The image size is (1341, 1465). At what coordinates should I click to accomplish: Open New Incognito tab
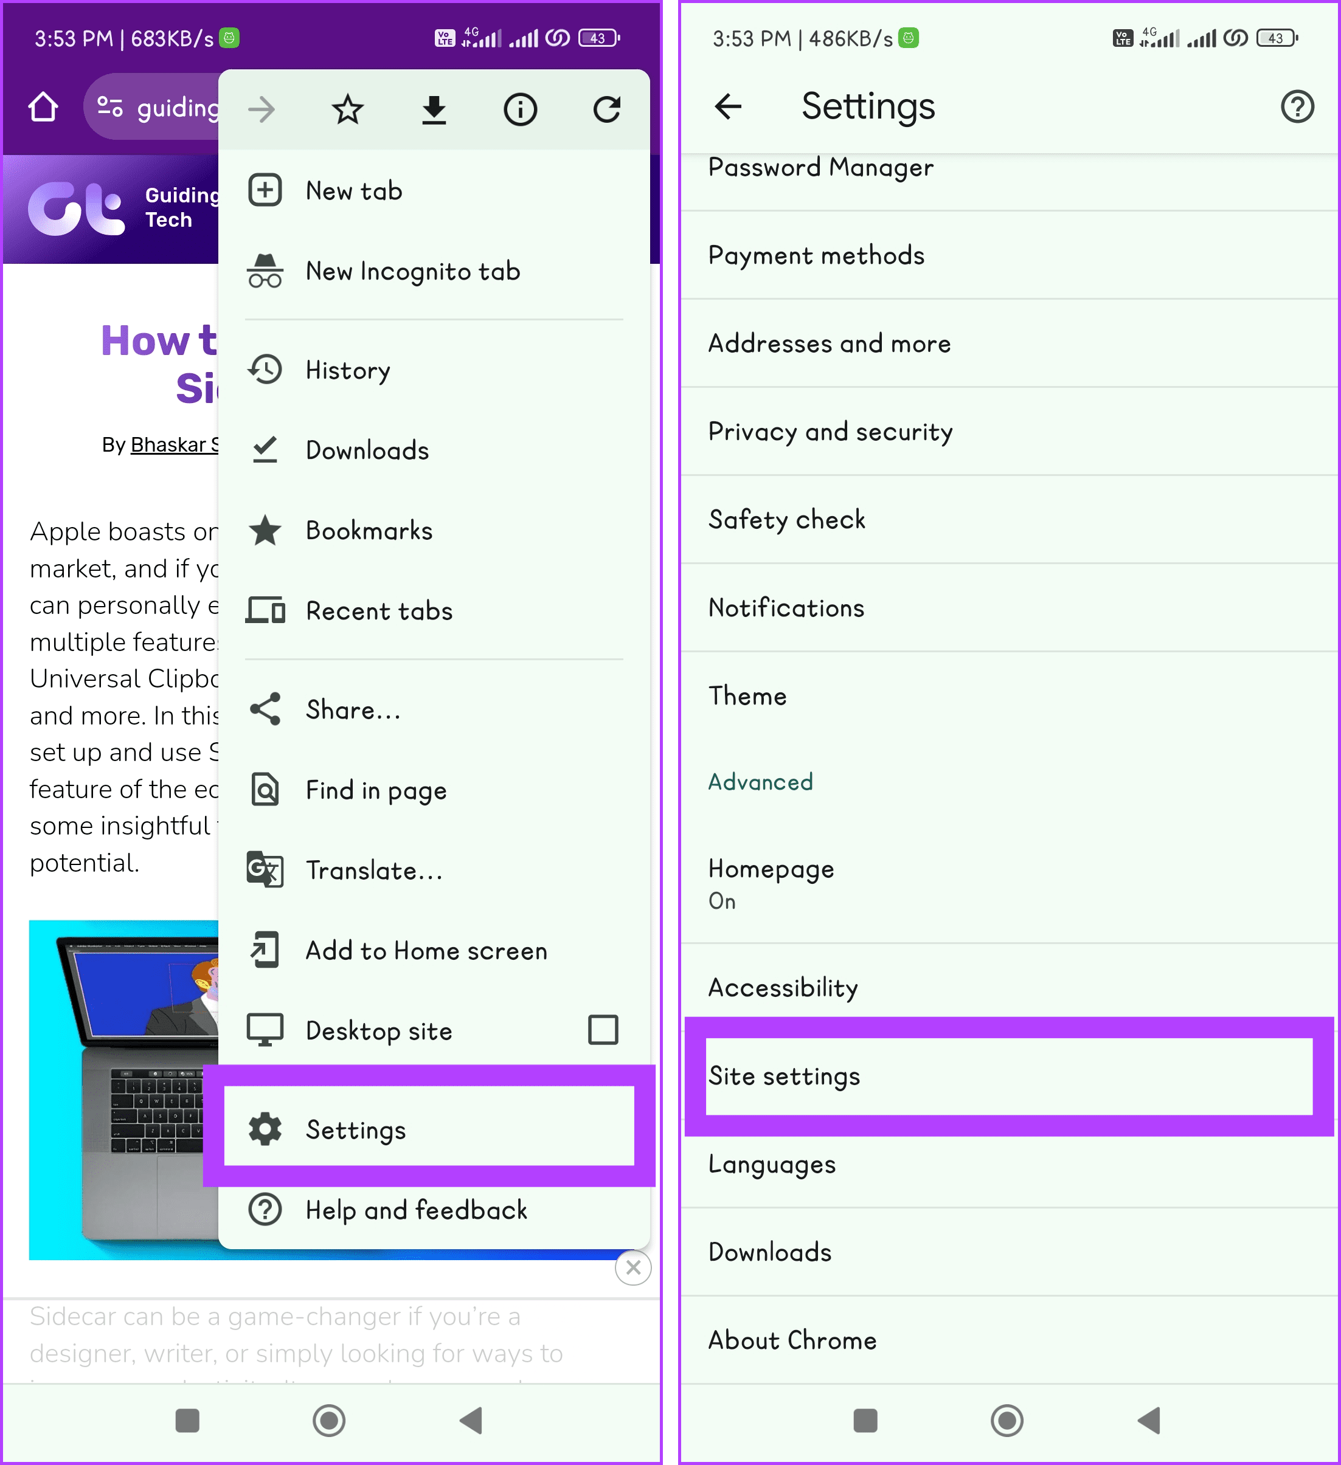coord(434,271)
